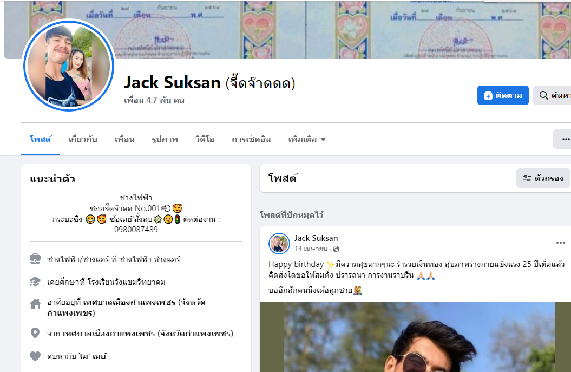571x372 pixels.
Task: Click the เพื่อน 4.7 พัน คน friends count
Action: (154, 100)
